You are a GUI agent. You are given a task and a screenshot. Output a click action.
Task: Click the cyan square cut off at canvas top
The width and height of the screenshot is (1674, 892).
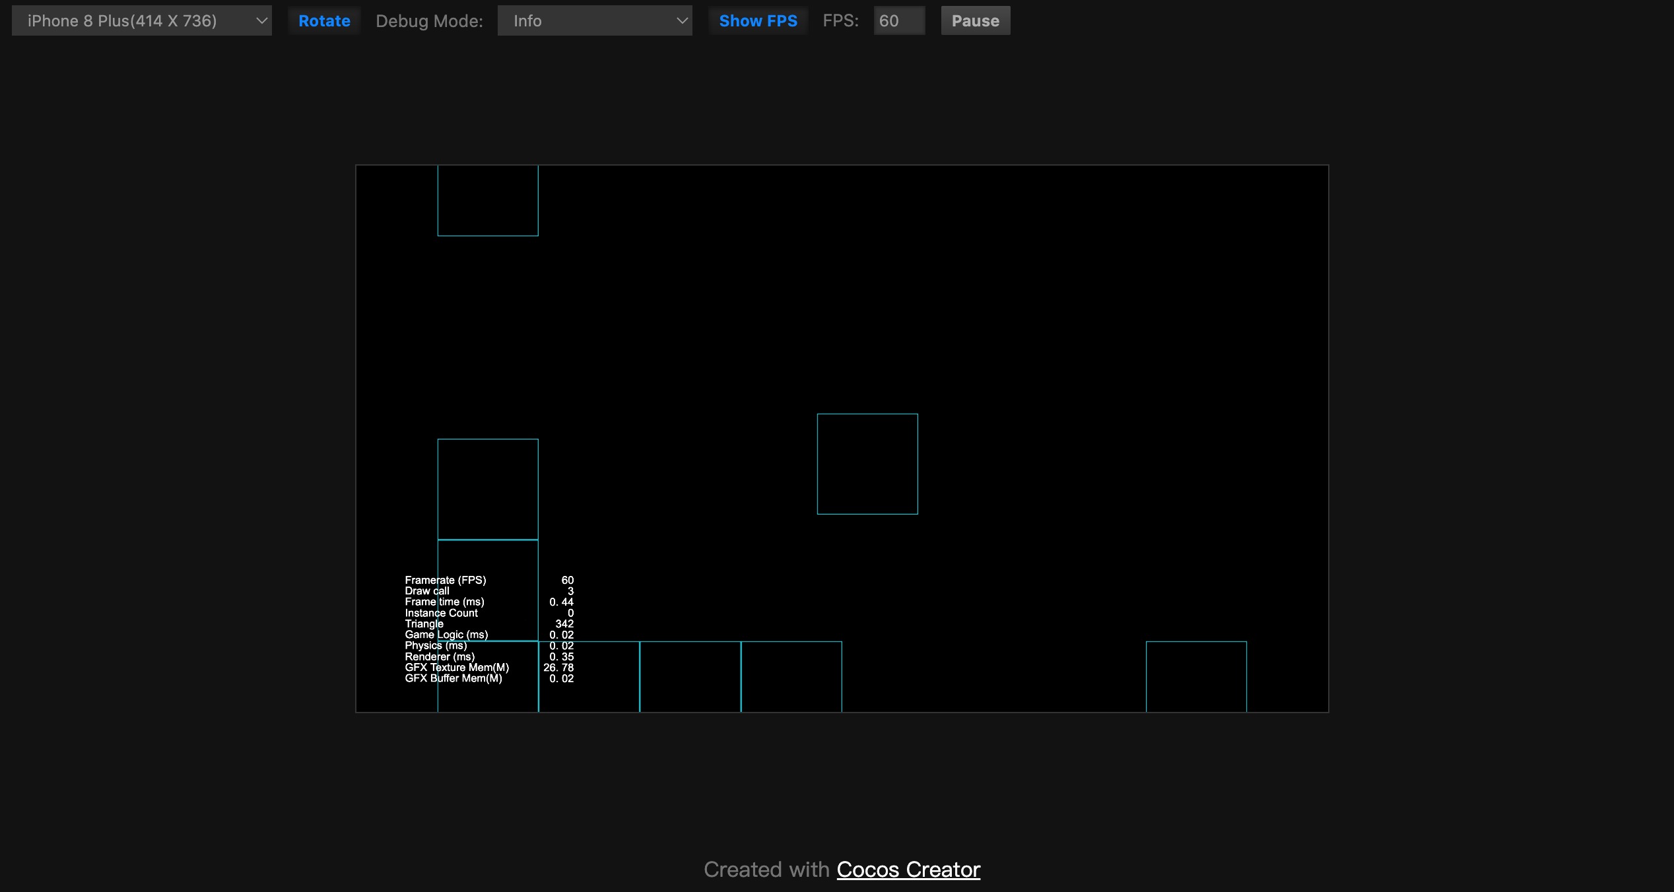[x=488, y=201]
